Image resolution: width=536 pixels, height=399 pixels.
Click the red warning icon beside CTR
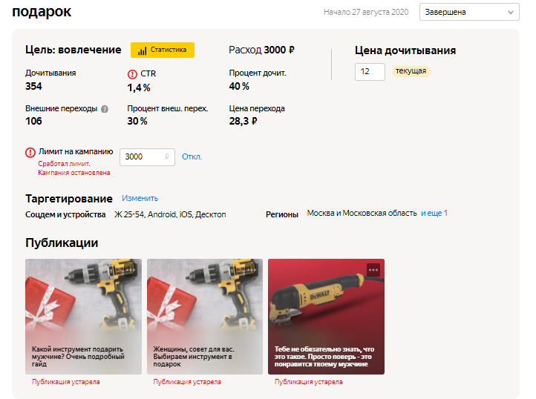pos(132,74)
